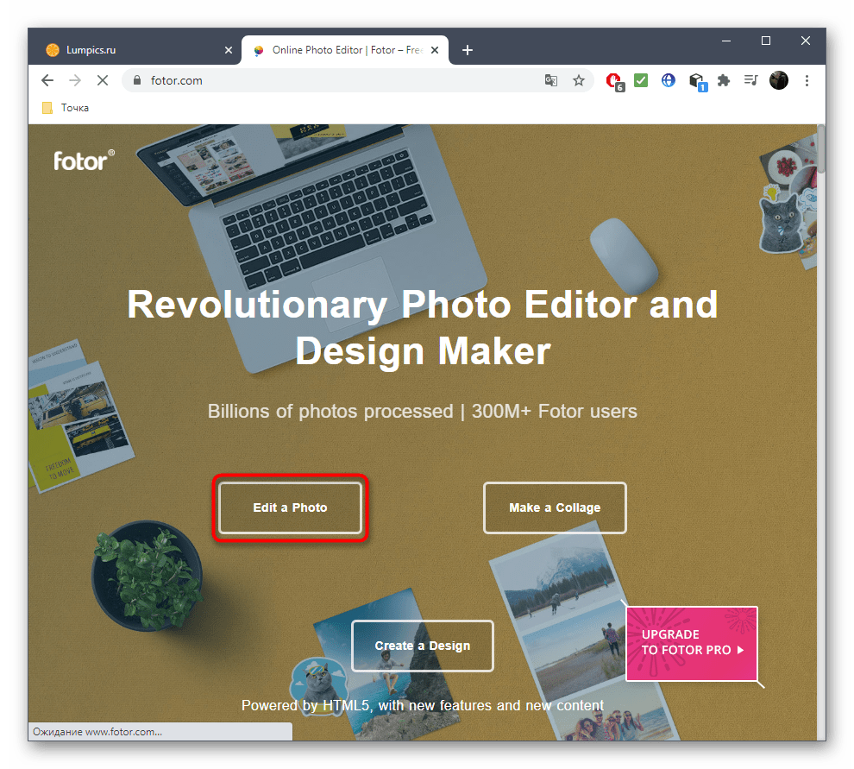Open Chrome's three-dot menu
This screenshot has height=769, width=854.
[x=807, y=80]
